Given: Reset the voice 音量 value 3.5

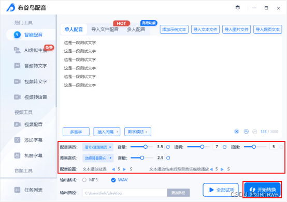Looking at the screenshot, I should point(168,147).
